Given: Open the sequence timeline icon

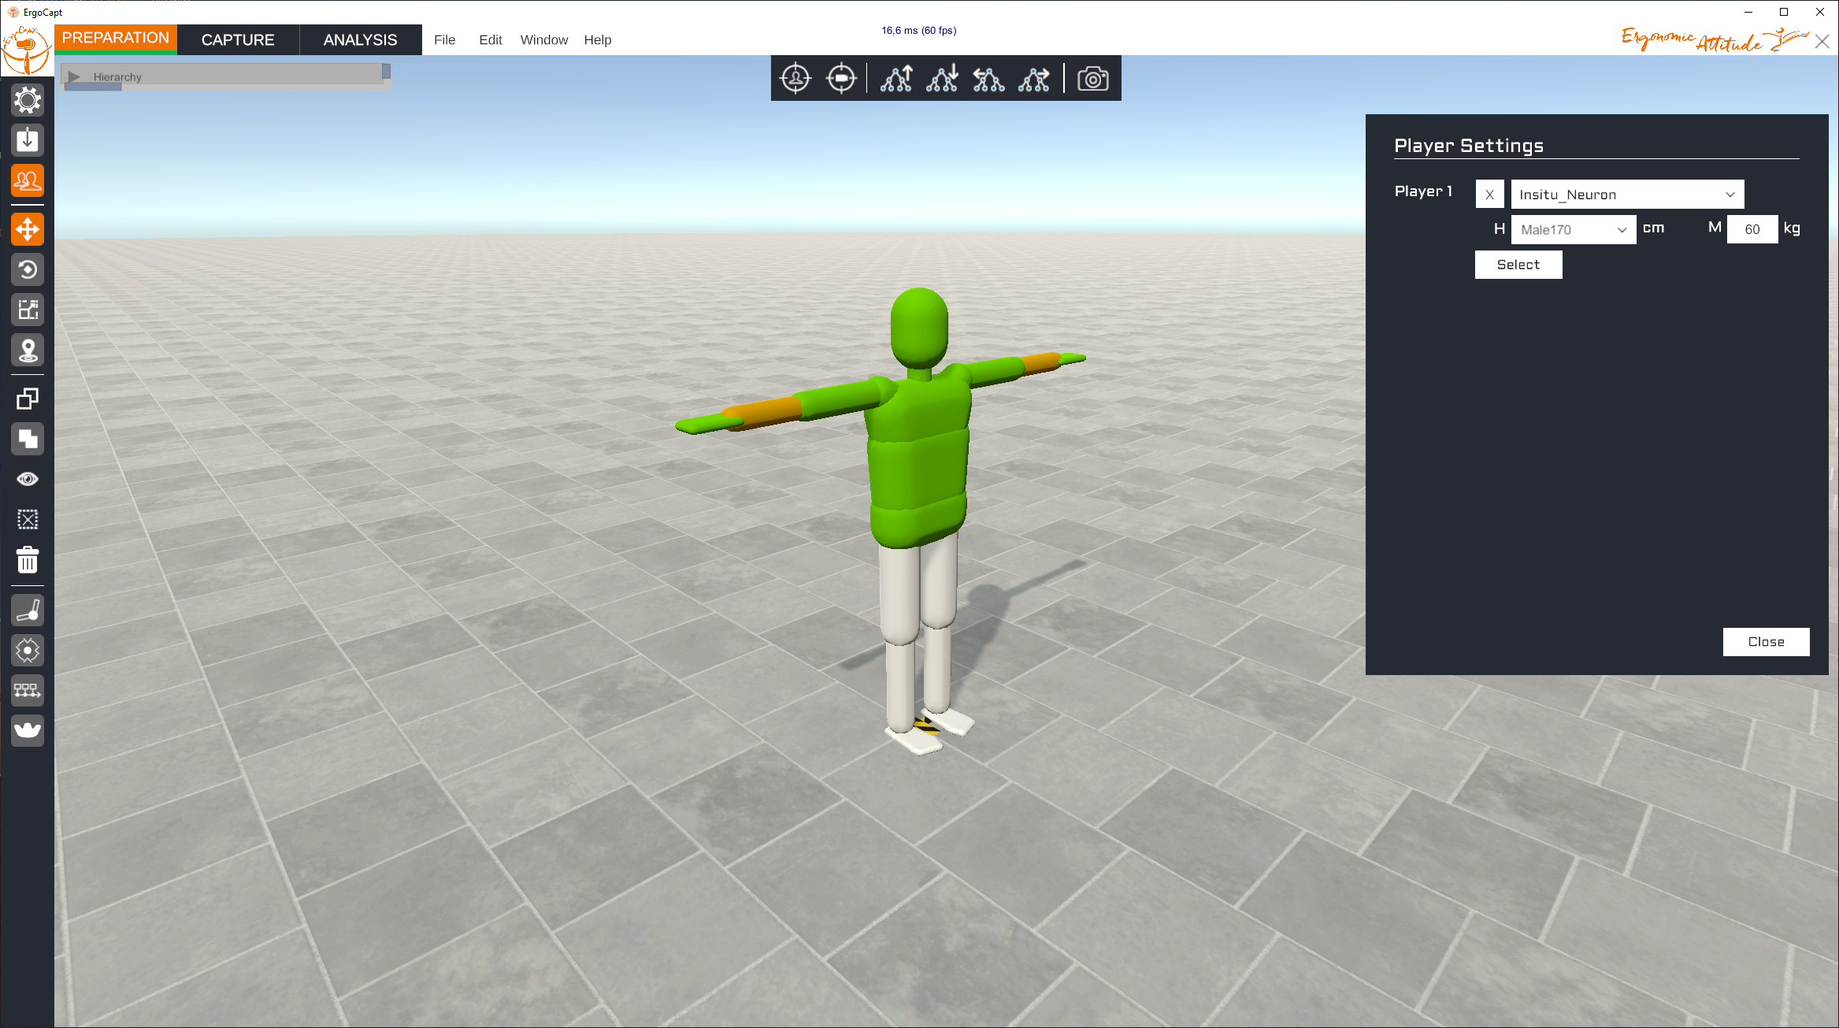Looking at the screenshot, I should [28, 690].
